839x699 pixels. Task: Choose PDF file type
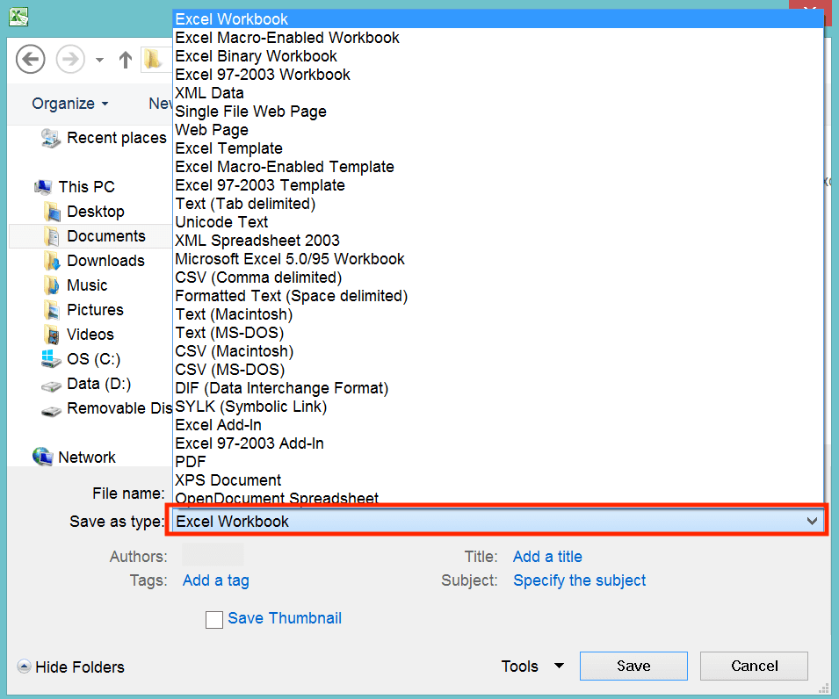point(499,462)
